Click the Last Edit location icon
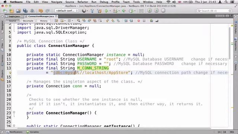238x134 pixels. pyautogui.click(x=56, y=21)
